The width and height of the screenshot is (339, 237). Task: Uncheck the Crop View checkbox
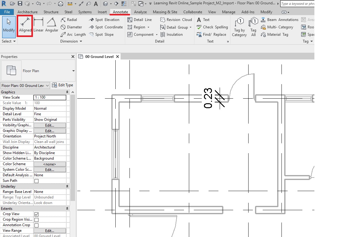36,214
